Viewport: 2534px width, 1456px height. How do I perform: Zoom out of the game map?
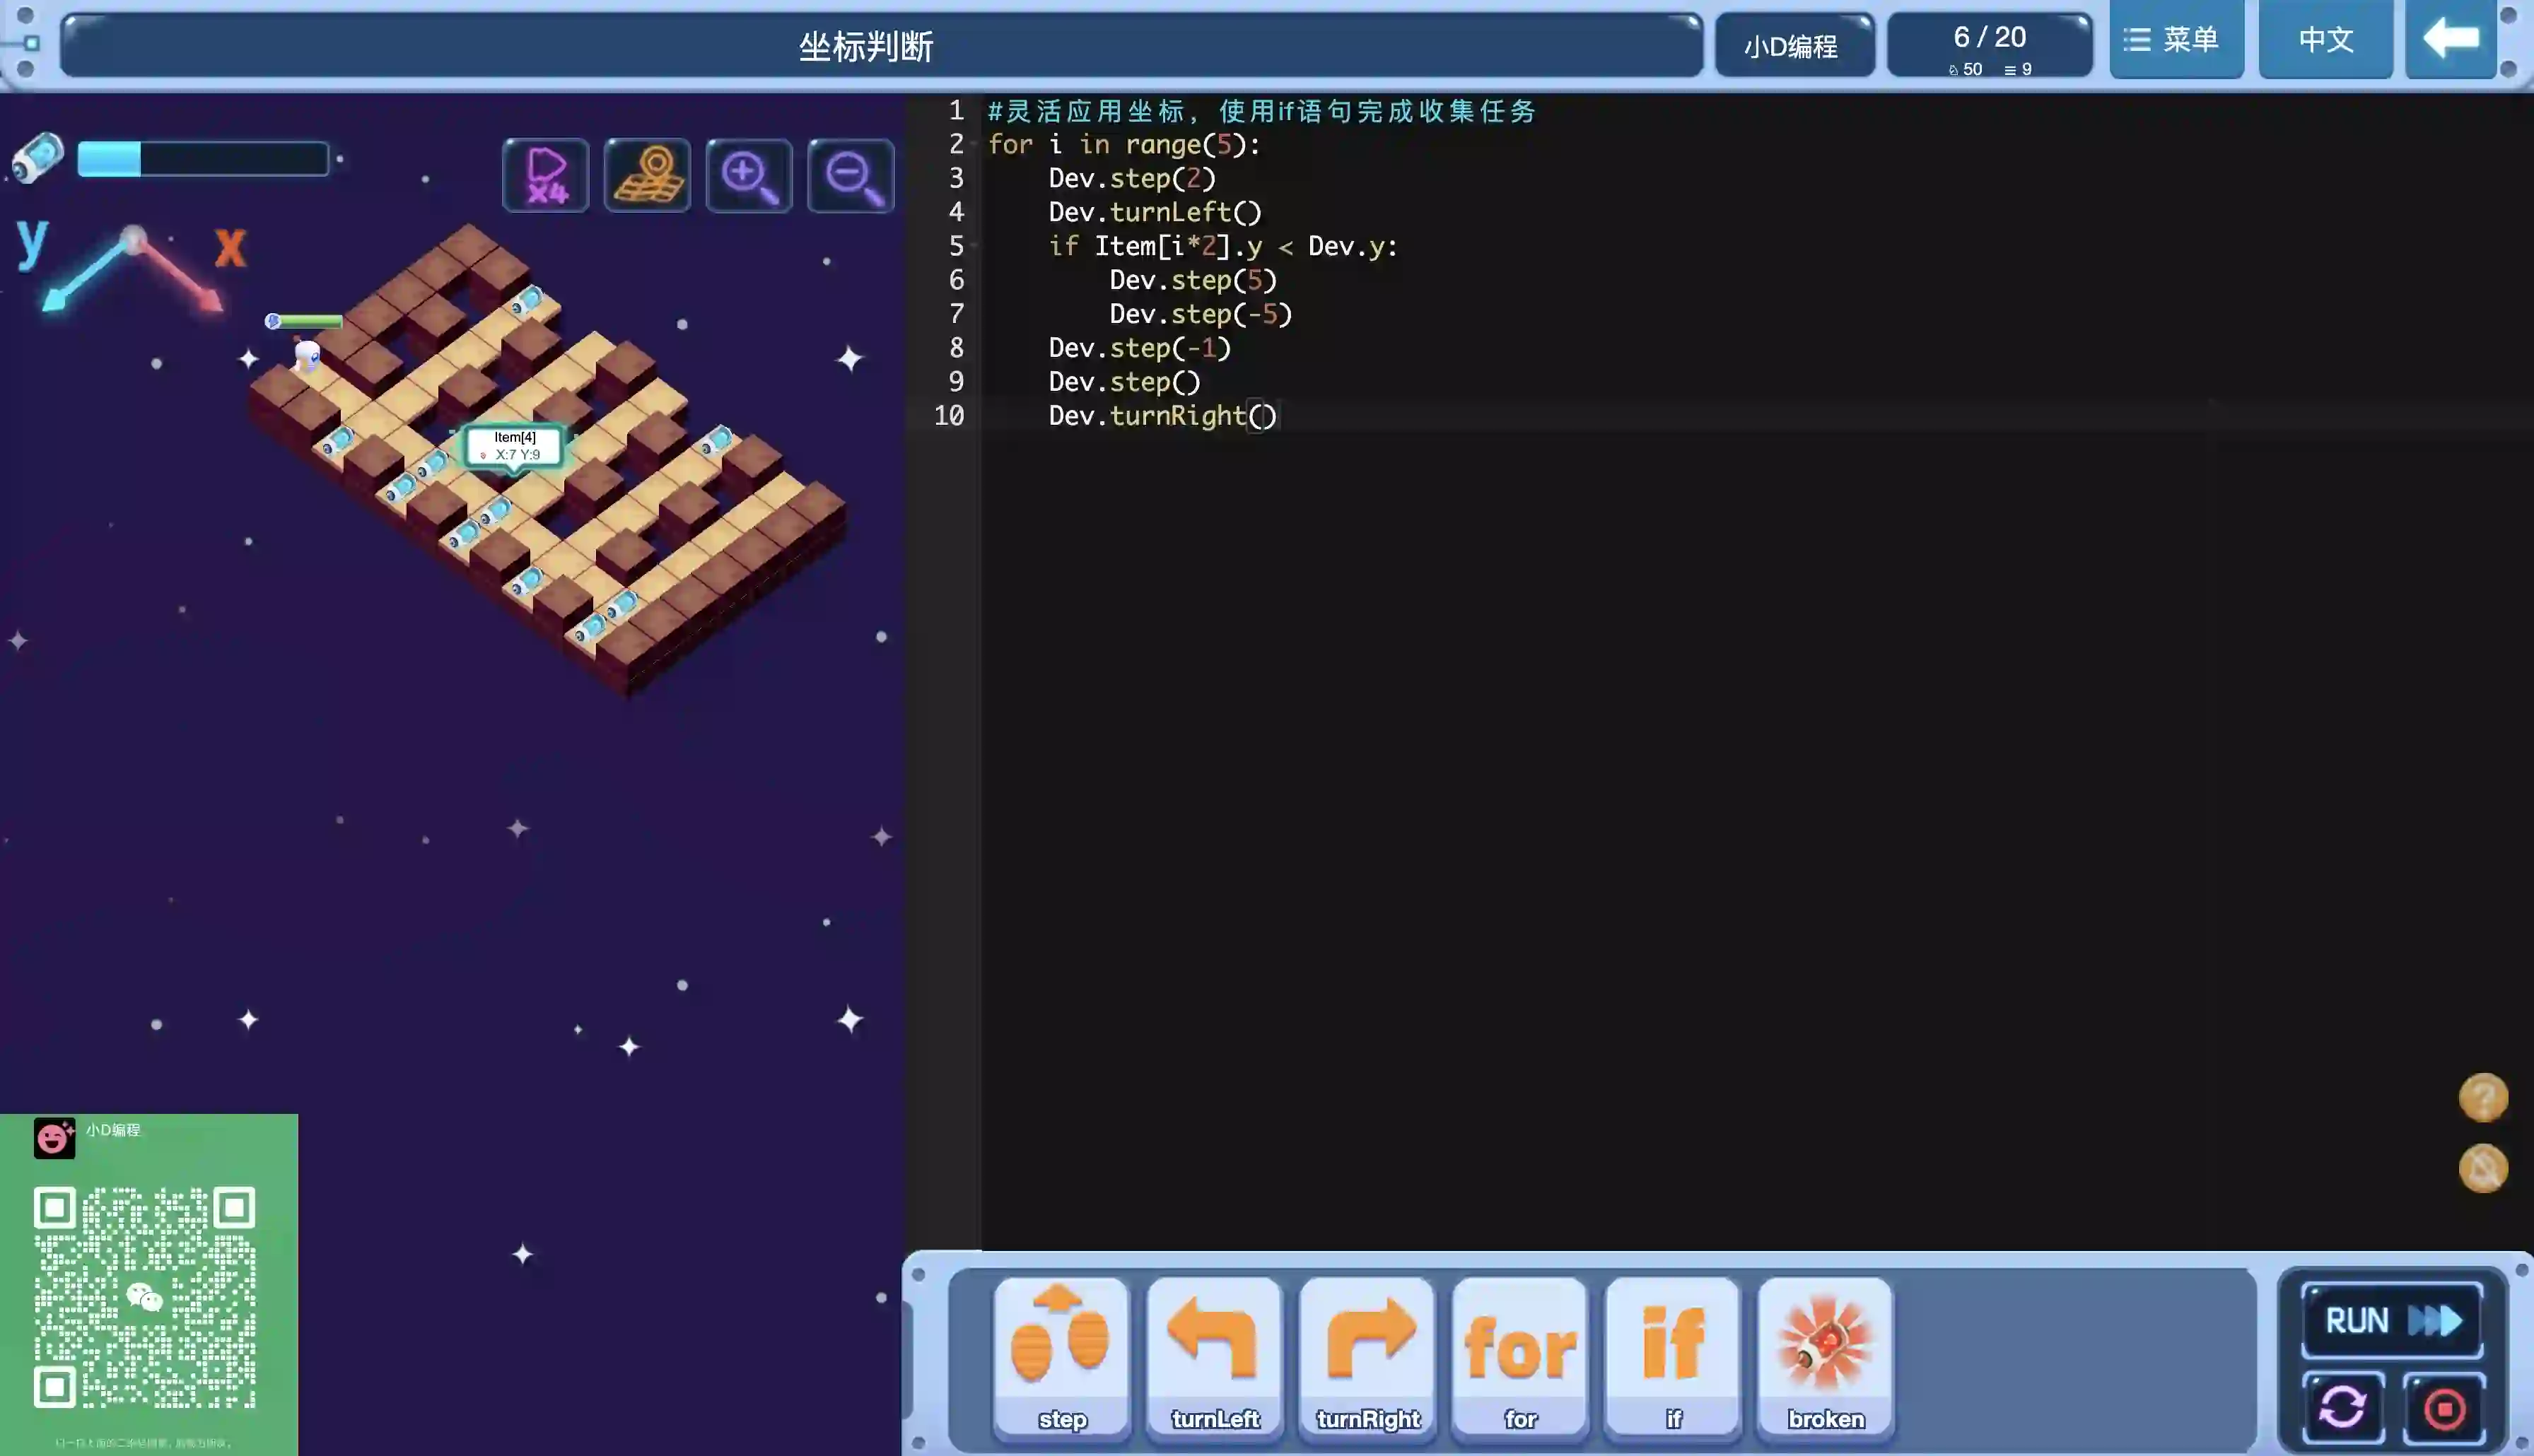click(x=850, y=176)
